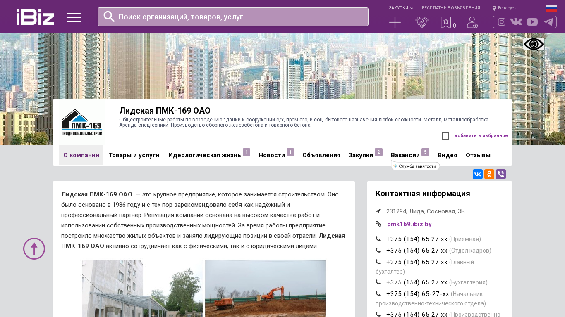The width and height of the screenshot is (565, 317).
Task: Expand the Закупки dropdown in header
Action: point(401,8)
